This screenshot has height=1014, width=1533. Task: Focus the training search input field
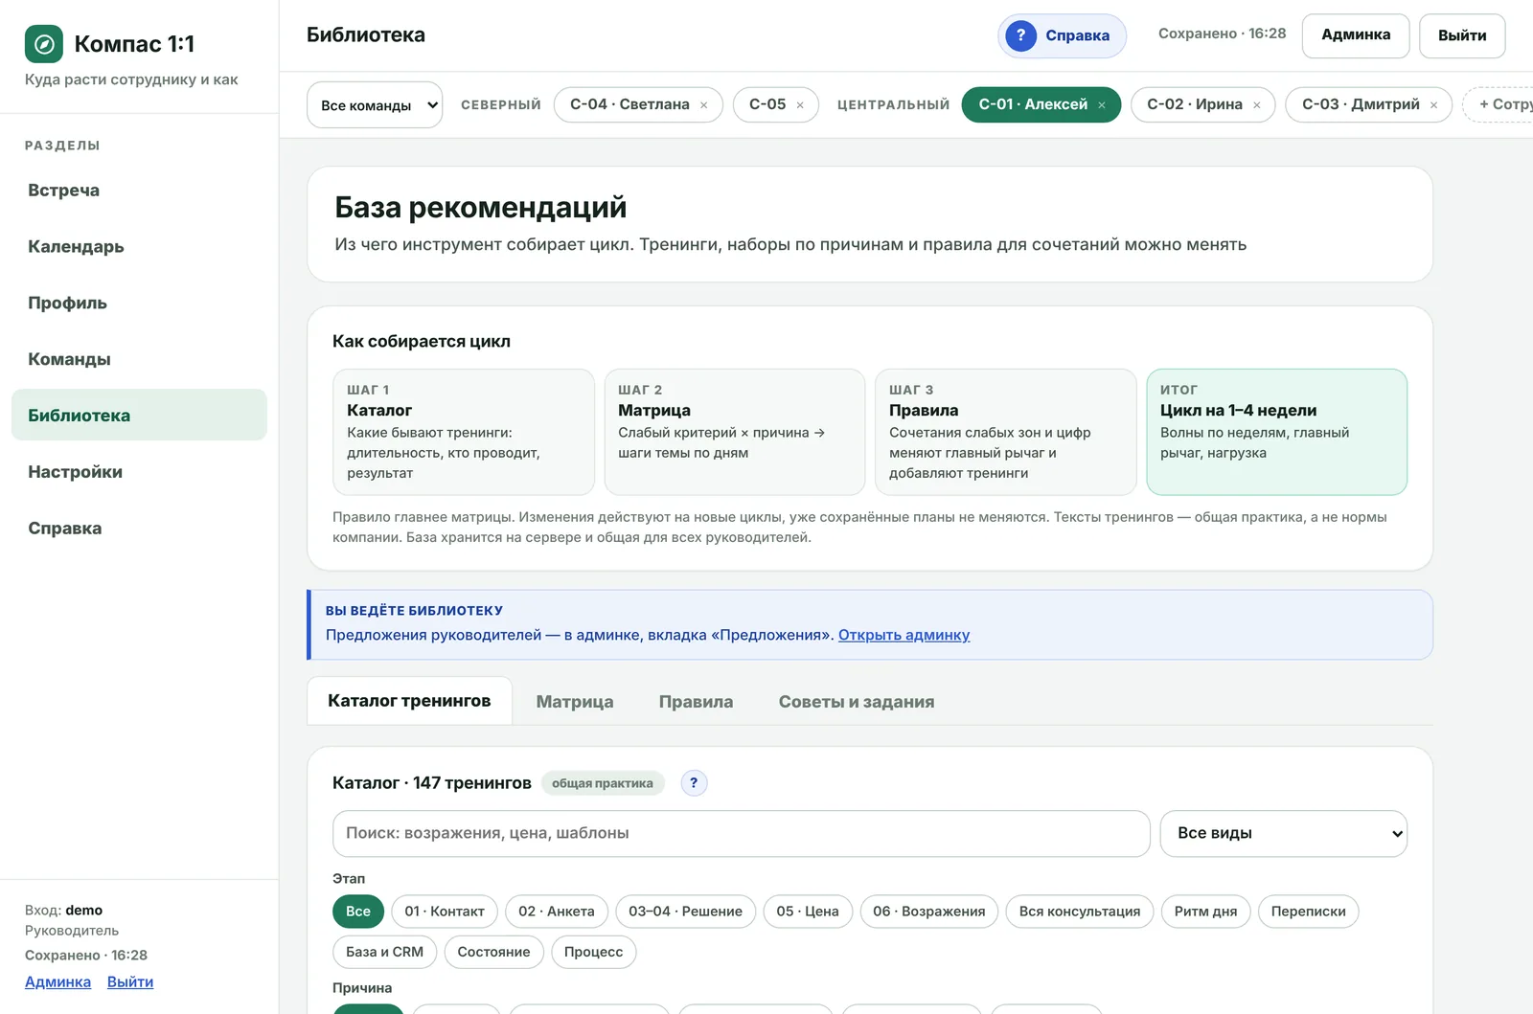(742, 833)
